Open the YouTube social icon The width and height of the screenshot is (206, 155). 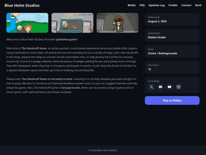point(169,87)
